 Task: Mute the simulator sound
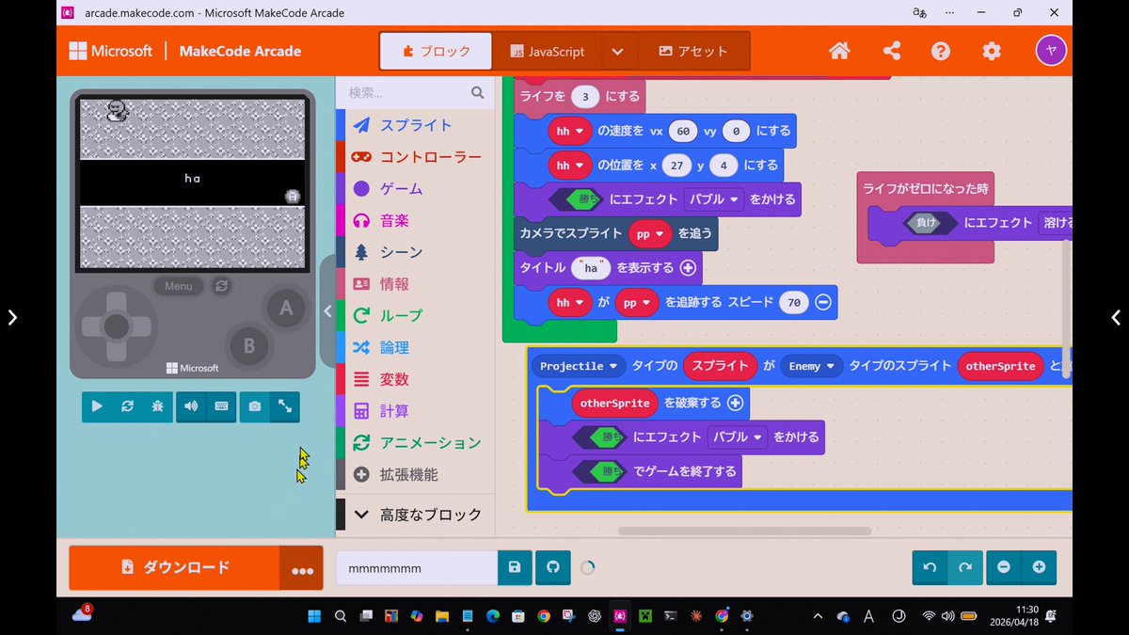[191, 406]
